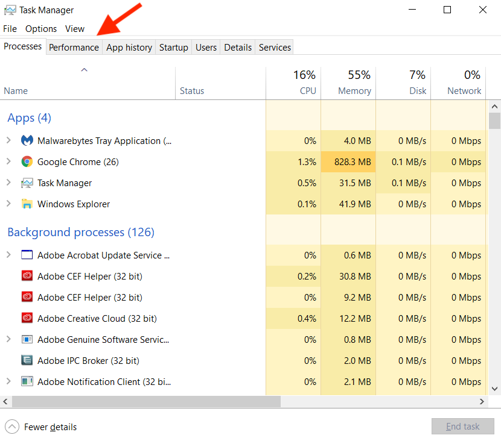Click the Windows Explorer folder icon
Screen dimensions: 501x438
(27, 204)
